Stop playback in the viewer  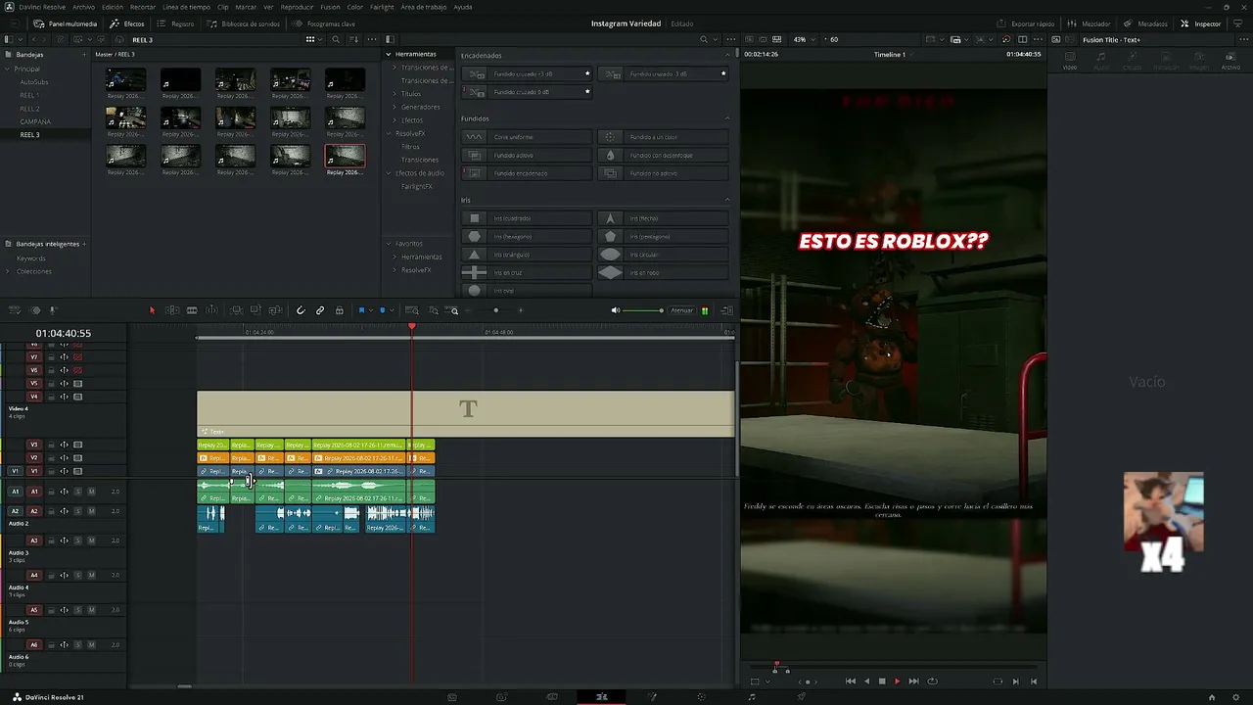(x=882, y=681)
